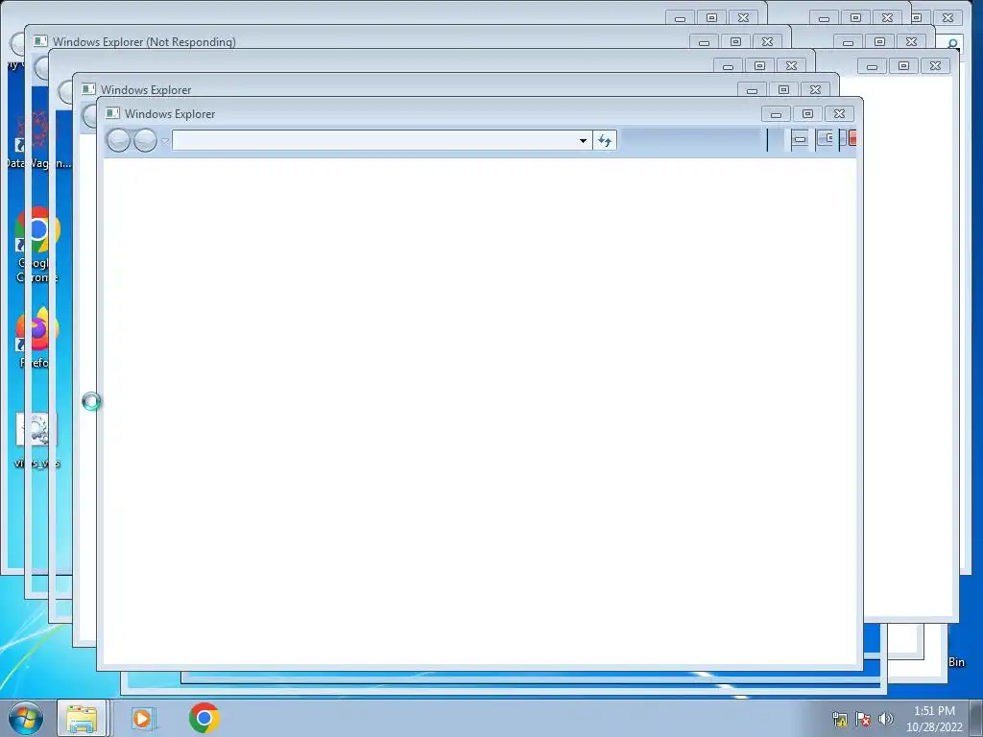This screenshot has height=737, width=983.
Task: Close the front Windows Explorer window
Action: tap(839, 114)
